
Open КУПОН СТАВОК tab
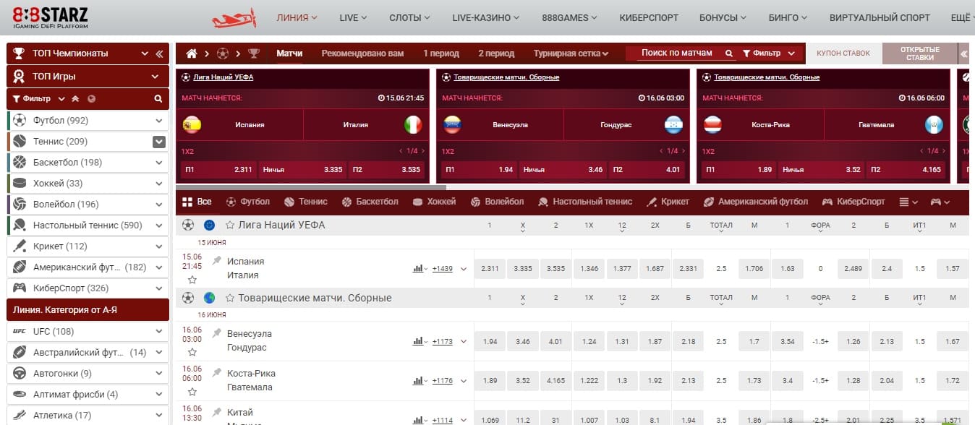coord(843,53)
